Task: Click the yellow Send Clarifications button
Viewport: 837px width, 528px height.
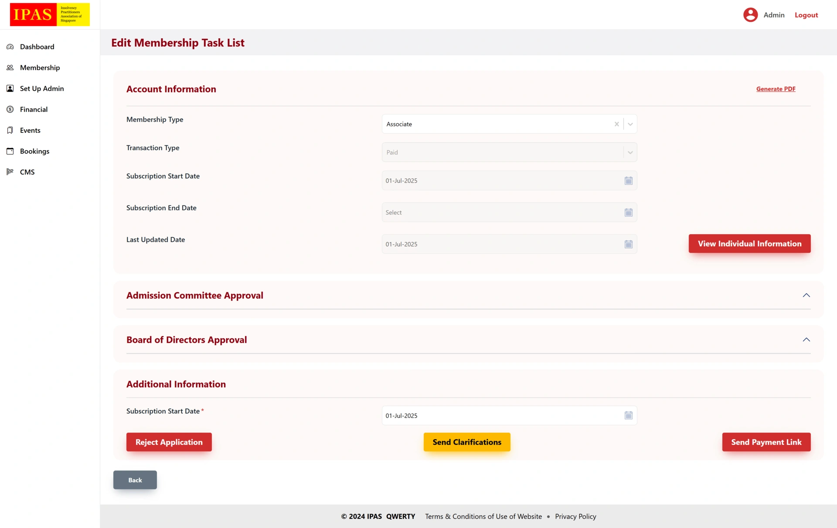Action: [x=466, y=442]
